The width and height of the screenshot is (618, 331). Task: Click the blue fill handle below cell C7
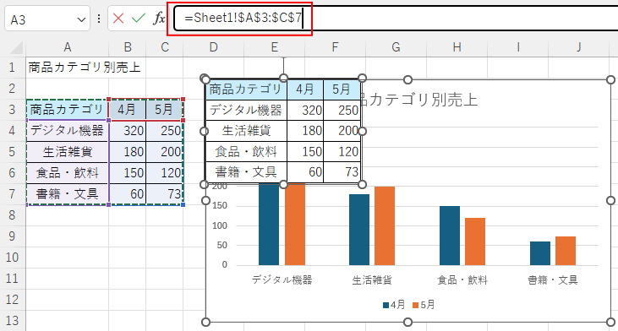[x=183, y=204]
